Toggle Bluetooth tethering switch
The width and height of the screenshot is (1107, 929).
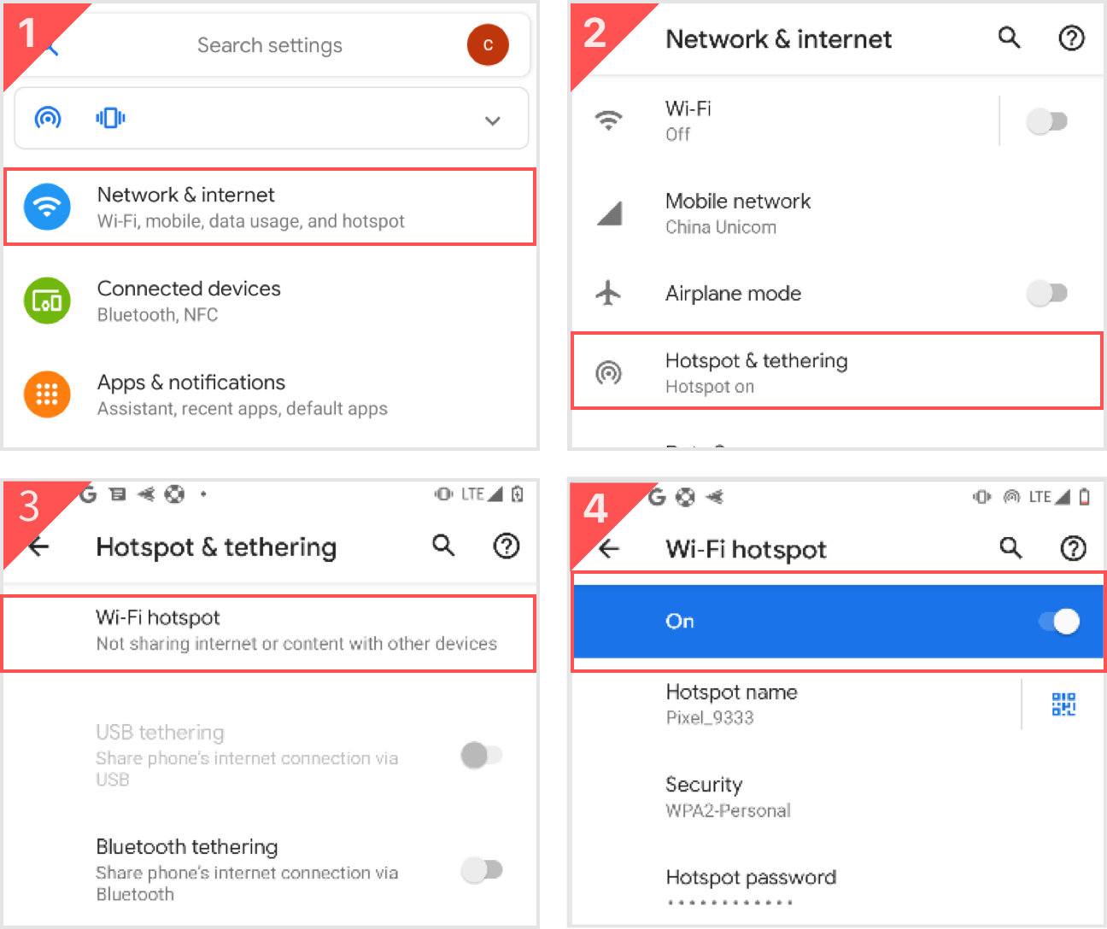(482, 870)
